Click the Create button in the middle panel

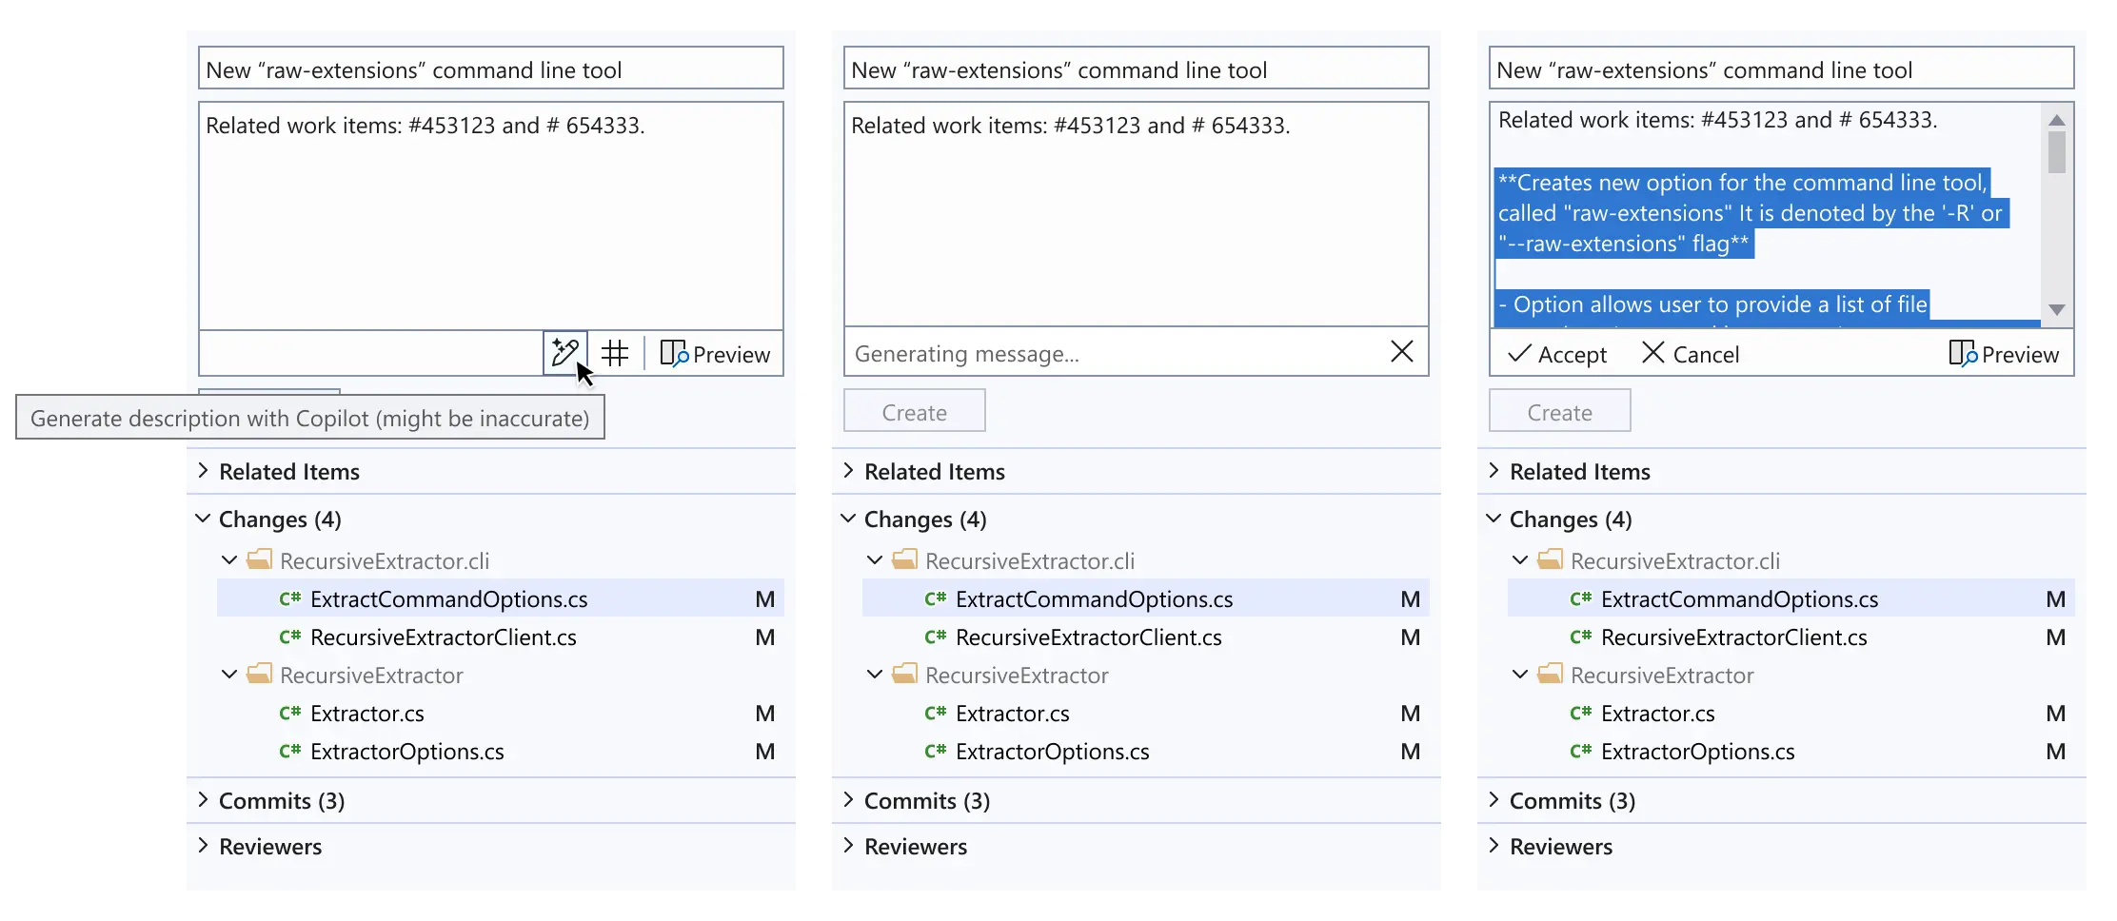tap(914, 412)
